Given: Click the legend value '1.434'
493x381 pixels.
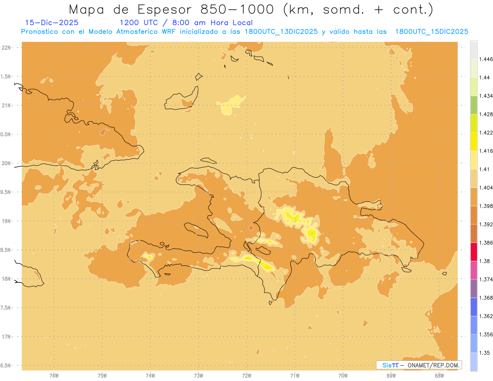Looking at the screenshot, I should point(486,96).
